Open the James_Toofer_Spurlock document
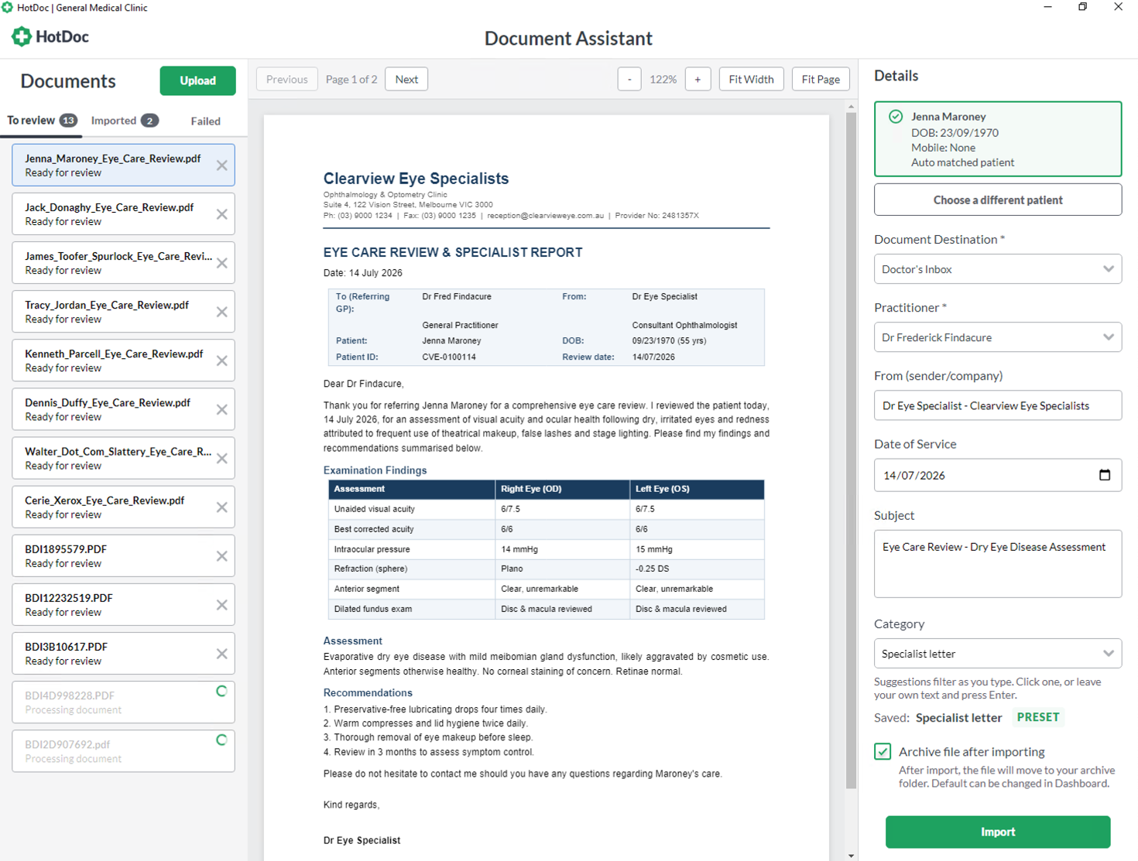 coord(123,263)
